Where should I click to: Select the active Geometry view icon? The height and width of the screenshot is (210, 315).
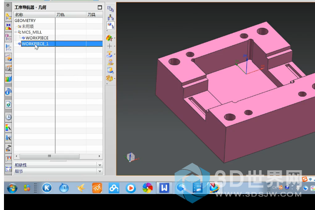click(x=110, y=25)
